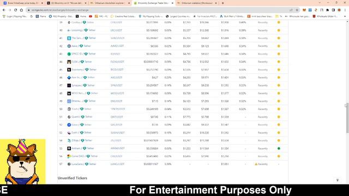Click the $7.15 price in the ENS row
The image size is (349, 196).
tap(155, 101)
